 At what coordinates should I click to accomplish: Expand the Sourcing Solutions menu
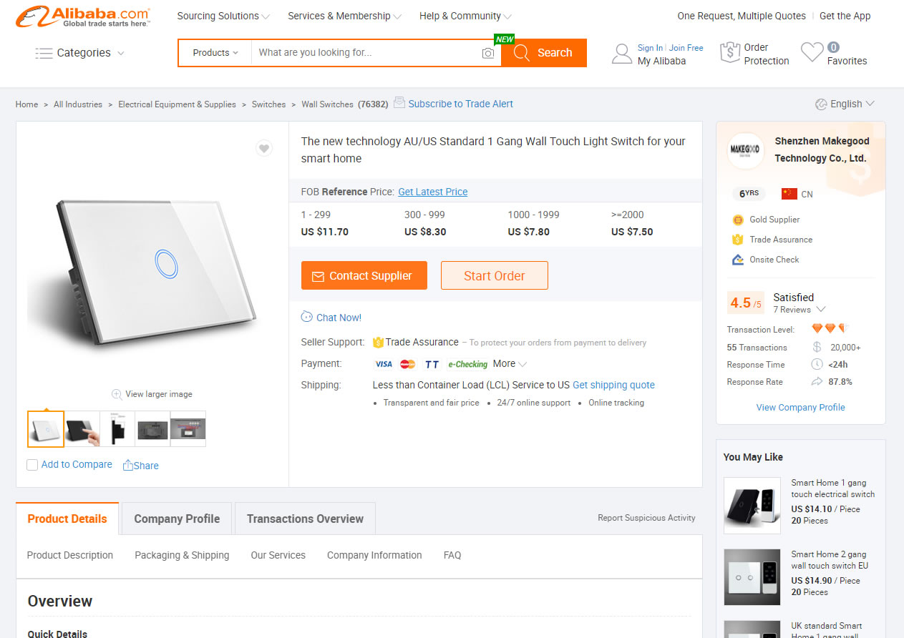click(x=223, y=16)
